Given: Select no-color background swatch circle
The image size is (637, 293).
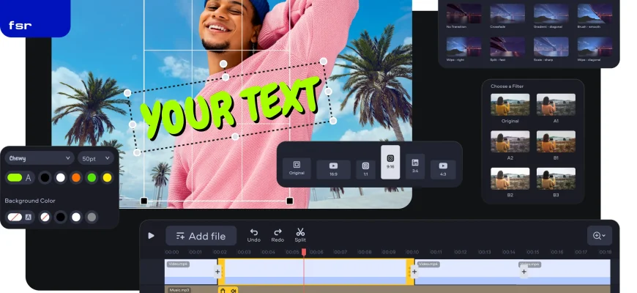Looking at the screenshot, I should point(45,217).
